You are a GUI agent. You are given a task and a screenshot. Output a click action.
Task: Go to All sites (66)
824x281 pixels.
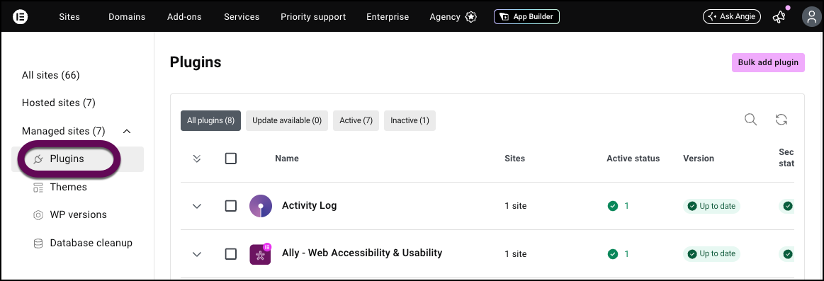tap(50, 75)
